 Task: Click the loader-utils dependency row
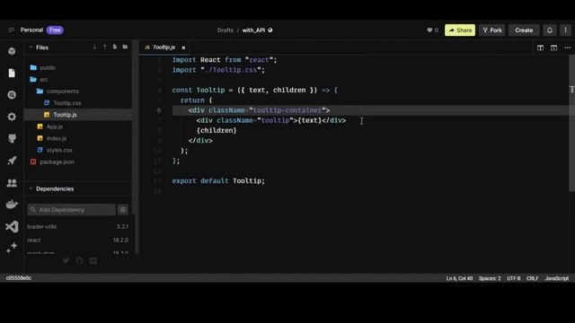[78, 227]
